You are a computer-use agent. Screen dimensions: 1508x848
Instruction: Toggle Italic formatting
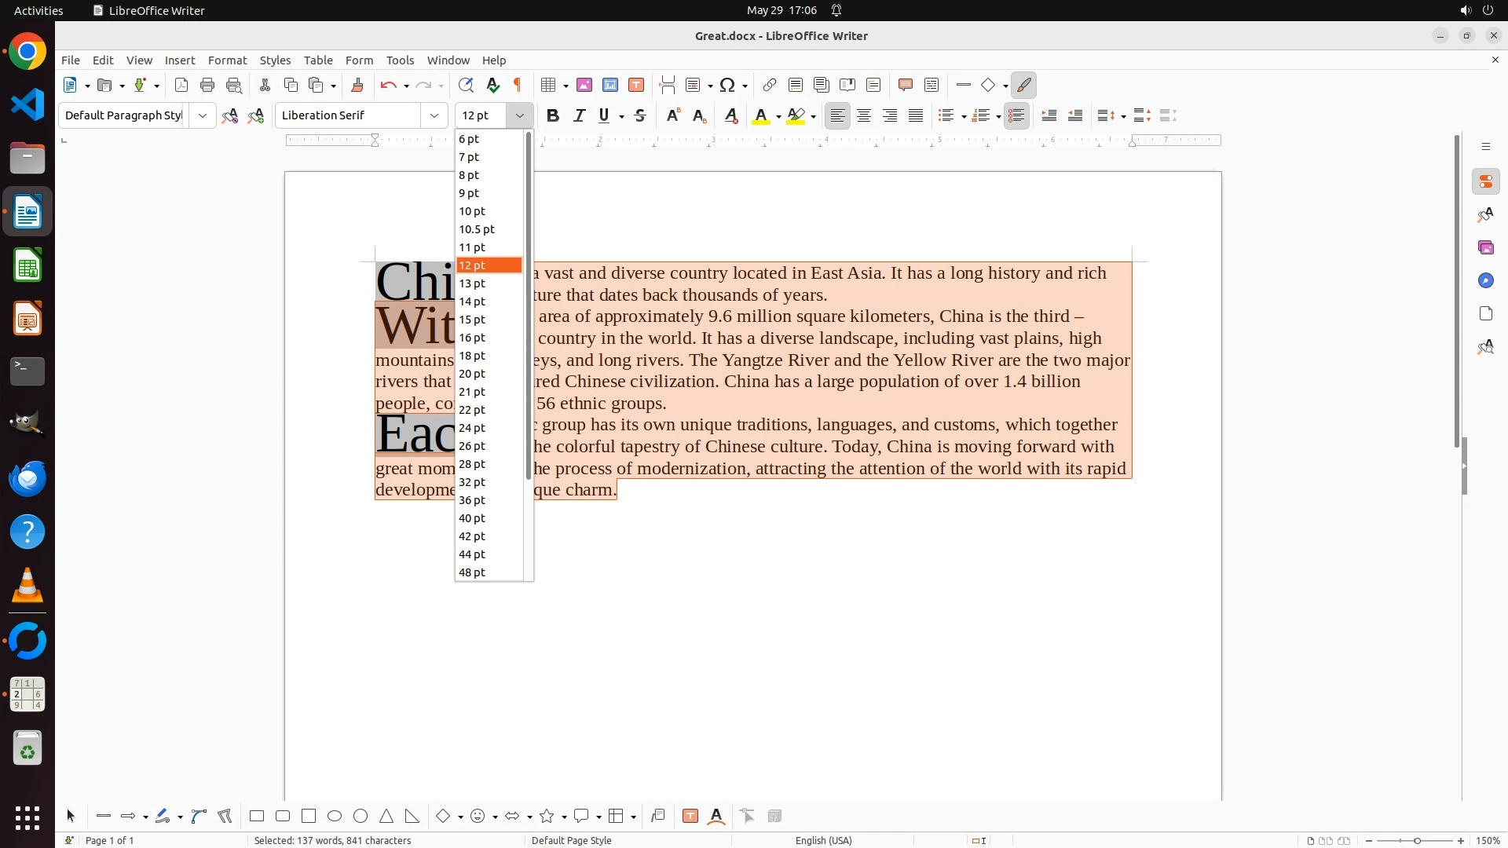coord(579,115)
